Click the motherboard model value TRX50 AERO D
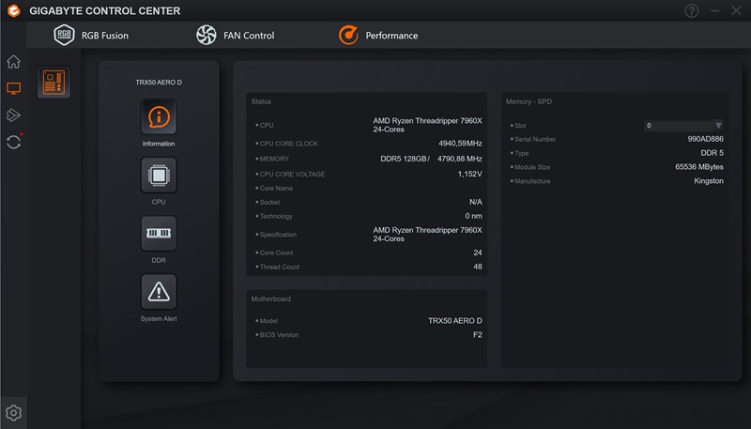Image resolution: width=751 pixels, height=429 pixels. coord(455,321)
